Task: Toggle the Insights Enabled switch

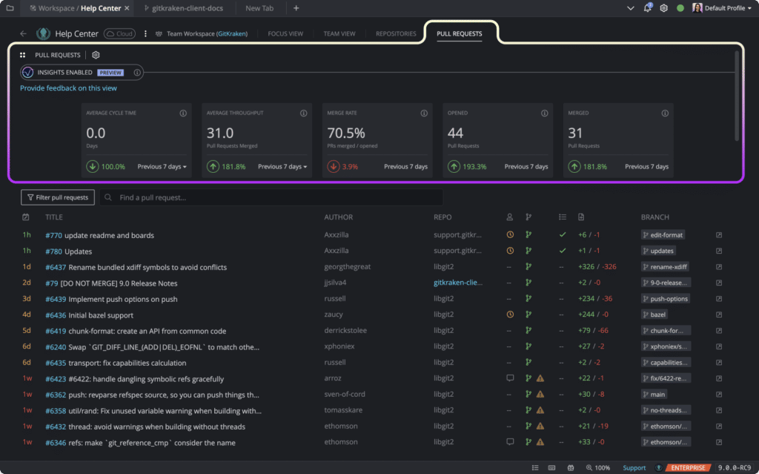Action: click(x=27, y=72)
